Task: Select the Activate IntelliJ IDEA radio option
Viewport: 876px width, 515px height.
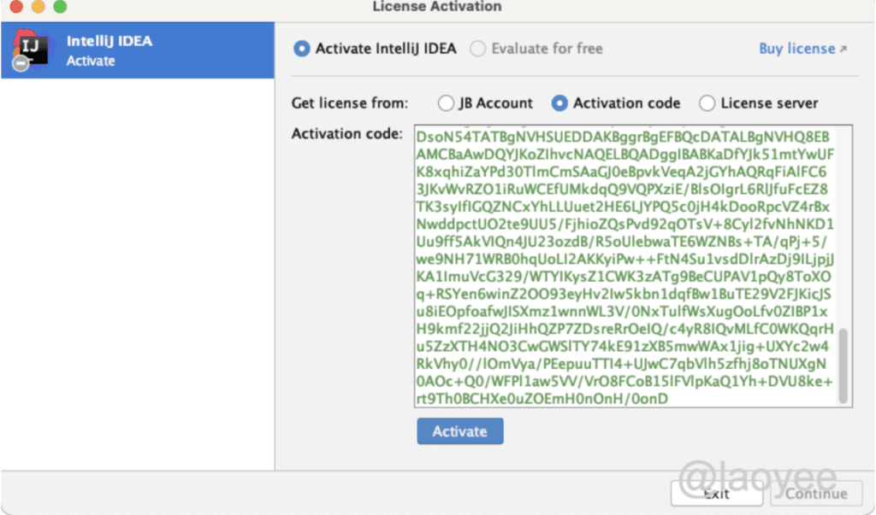Action: coord(301,49)
